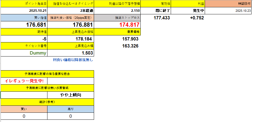Viewport: 253px width, 122px height.
Task: Click the blue 売り statistics header
Action: coord(71,109)
